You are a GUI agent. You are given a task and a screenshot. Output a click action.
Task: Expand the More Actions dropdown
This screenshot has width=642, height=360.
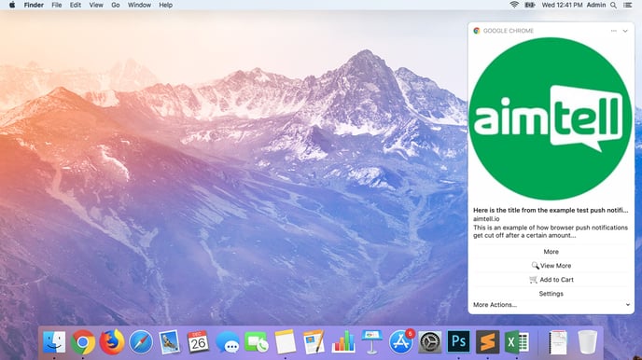pyautogui.click(x=551, y=305)
